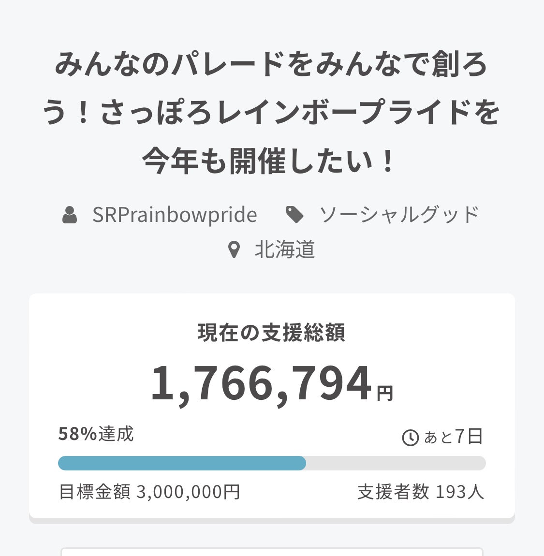
Task: Click the みんなのパレード first line of the title
Action: 271,65
